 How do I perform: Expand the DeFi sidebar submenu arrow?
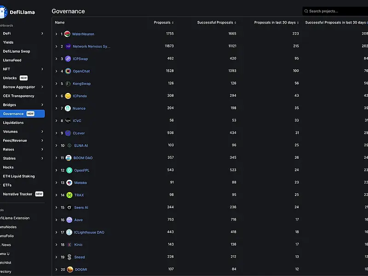[42, 34]
